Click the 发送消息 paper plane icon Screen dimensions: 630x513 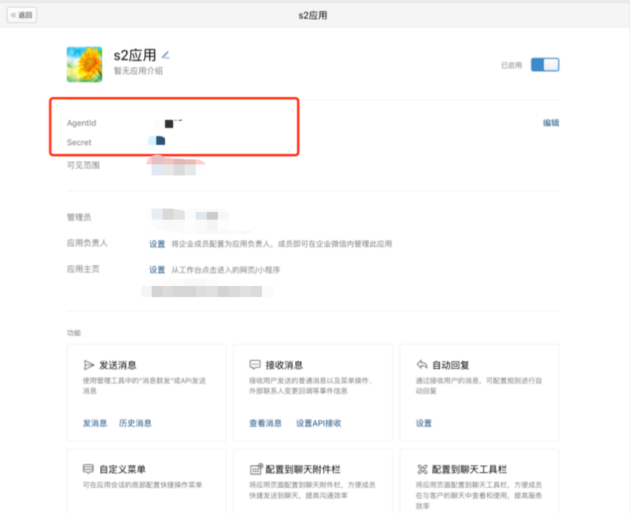pos(89,365)
